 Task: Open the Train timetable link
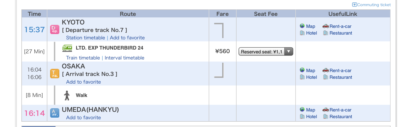[x=83, y=58]
